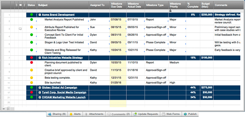The image size is (245, 117).
Task: Select the 'High' priority cell for Site launched
Action: (177, 82)
